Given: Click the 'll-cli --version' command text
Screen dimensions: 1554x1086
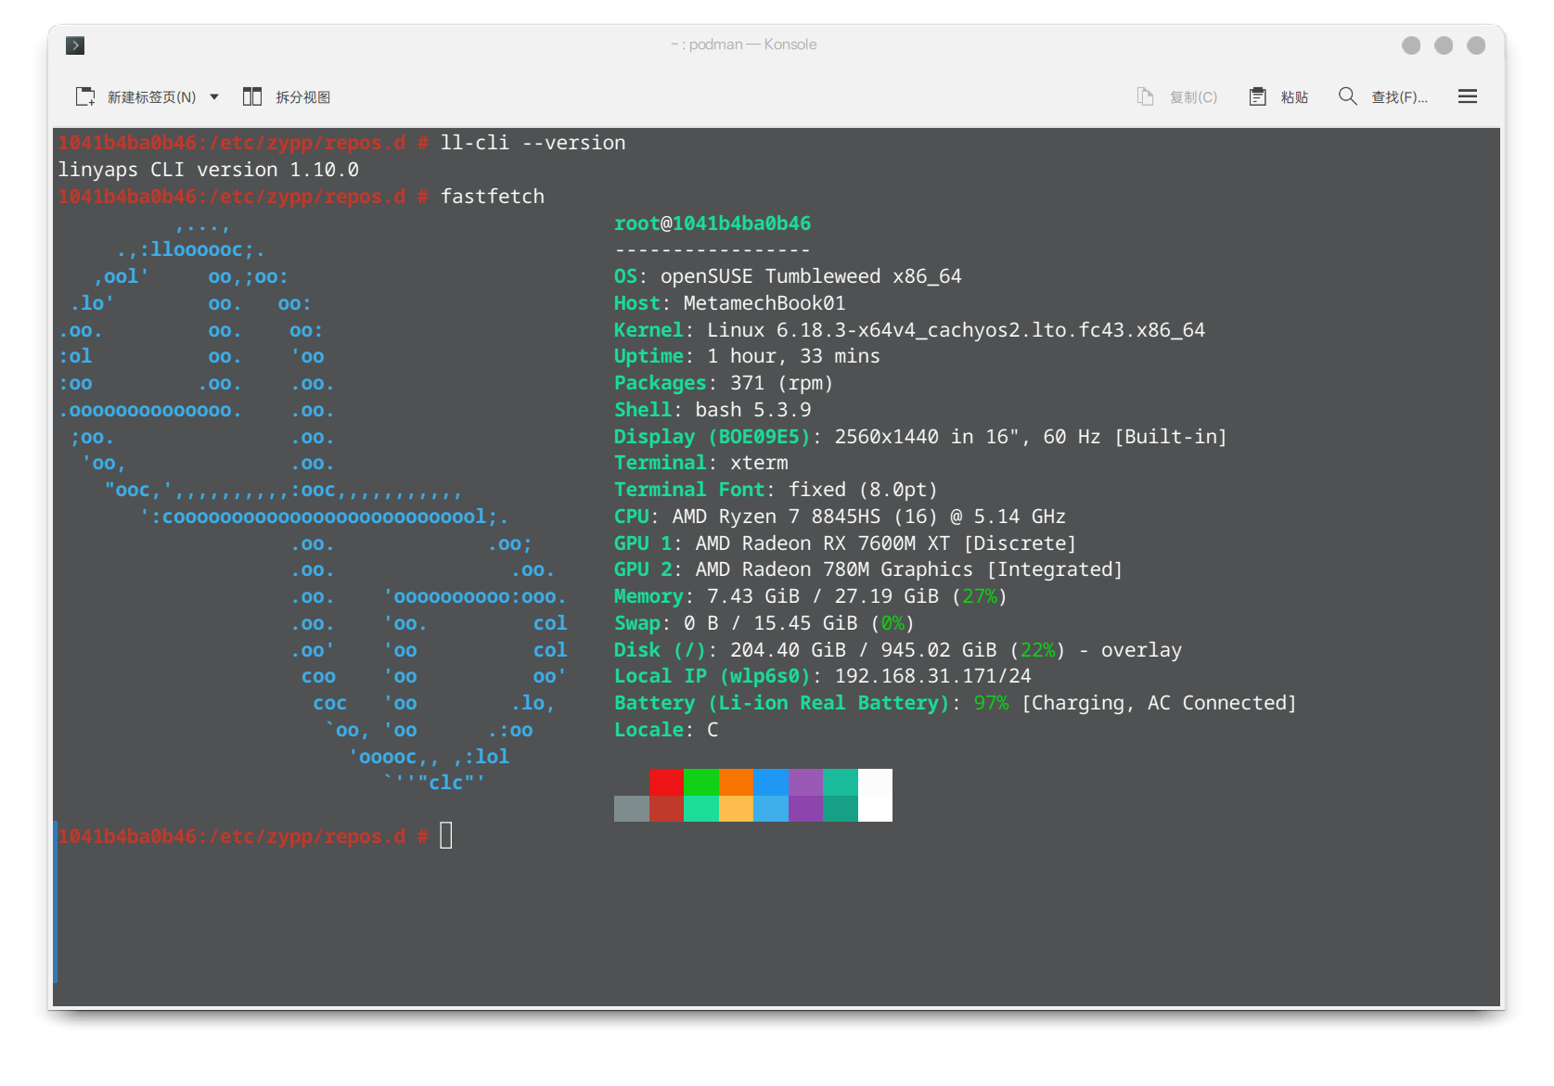Looking at the screenshot, I should click(533, 143).
